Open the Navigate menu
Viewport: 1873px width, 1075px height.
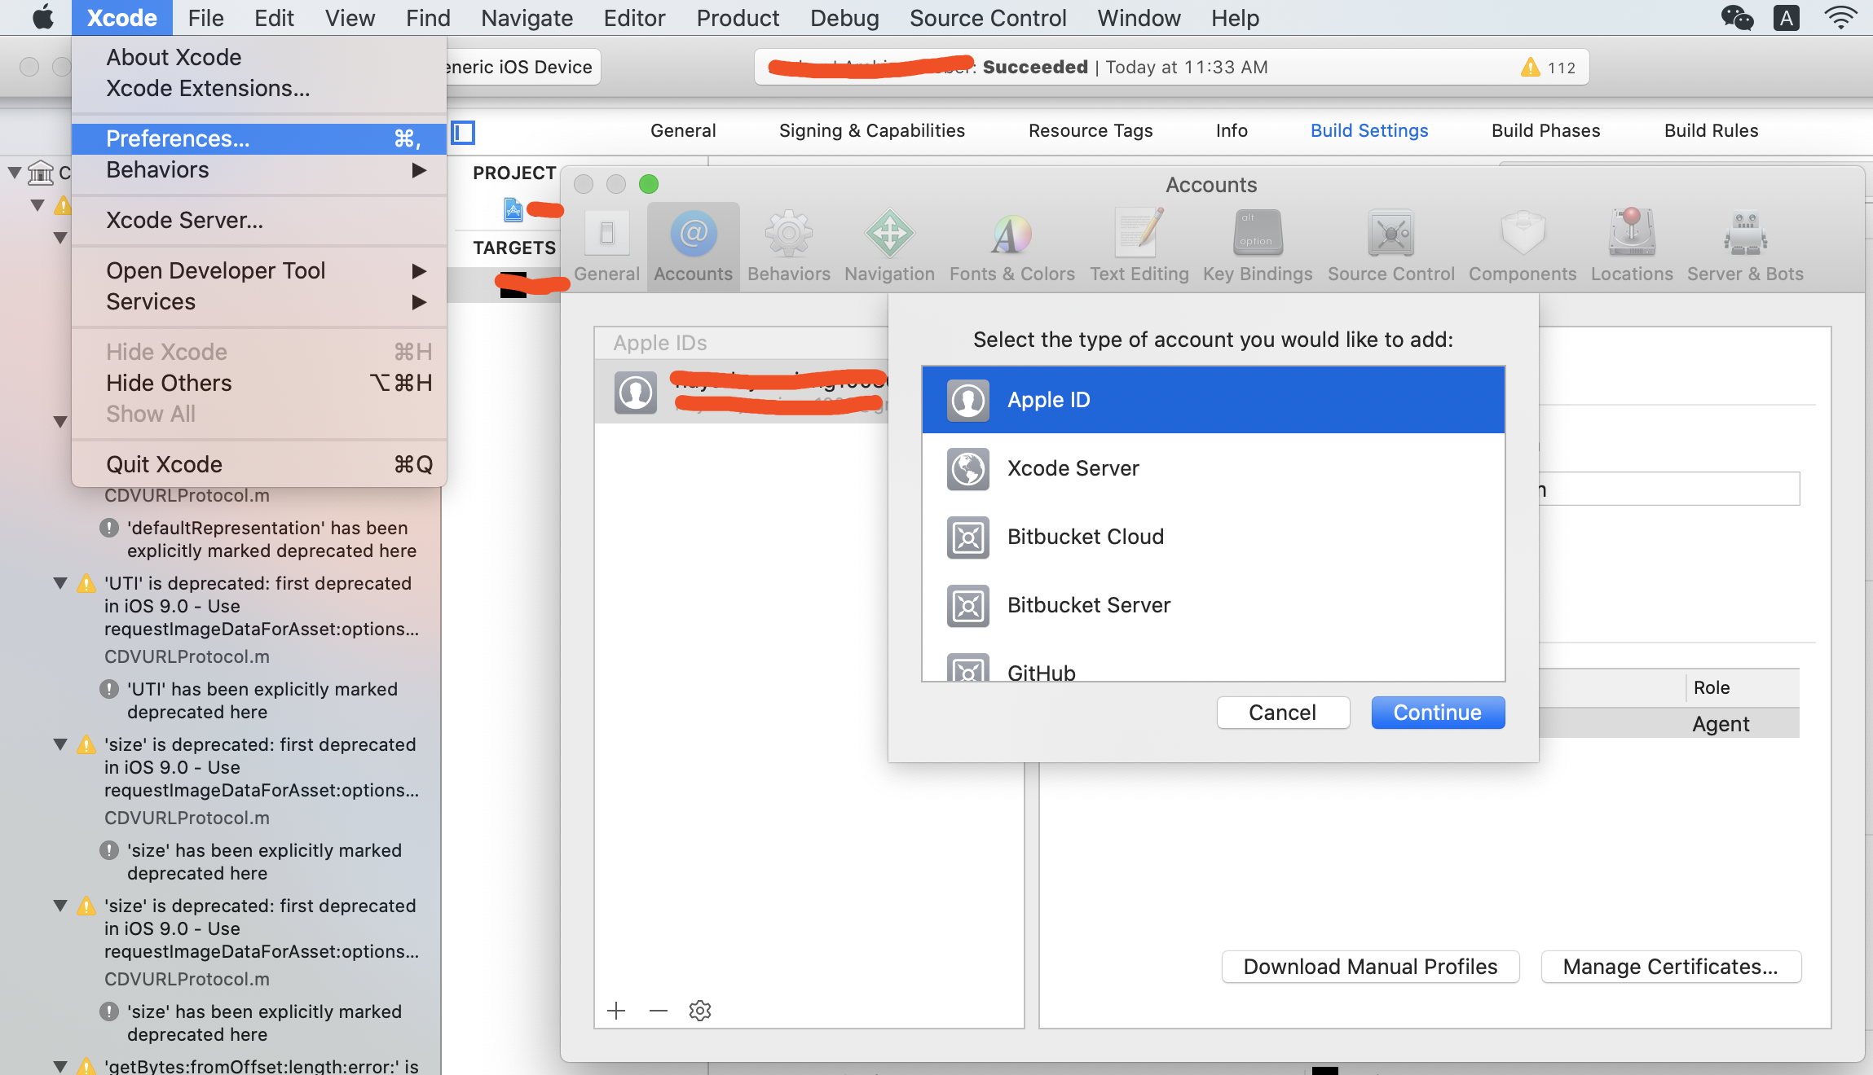pos(527,17)
